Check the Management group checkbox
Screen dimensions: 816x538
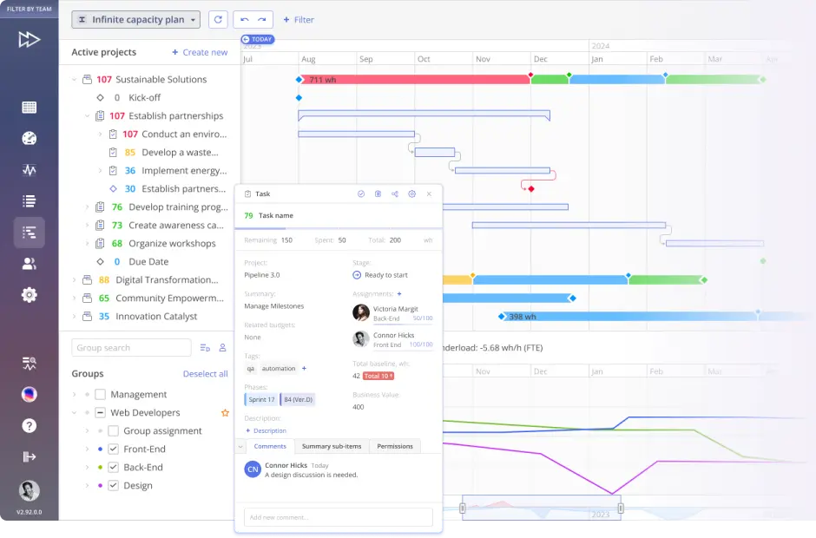click(x=100, y=395)
